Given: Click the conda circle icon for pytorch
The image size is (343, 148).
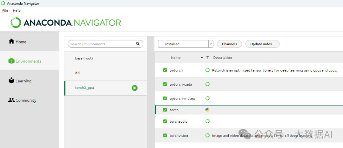Looking at the screenshot, I should tap(207, 70).
